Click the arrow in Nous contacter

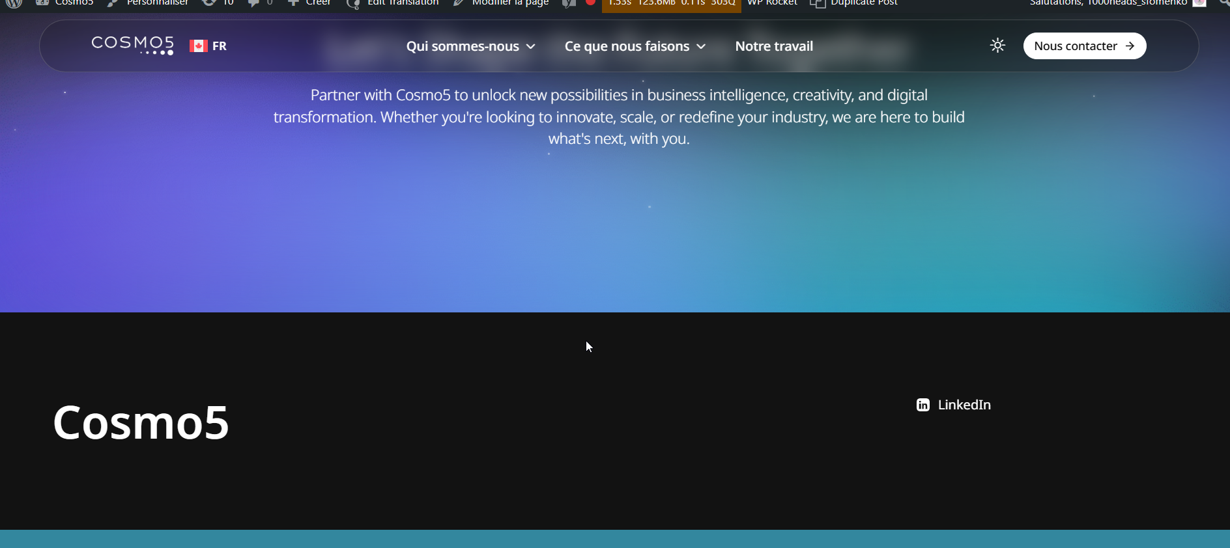click(1130, 46)
